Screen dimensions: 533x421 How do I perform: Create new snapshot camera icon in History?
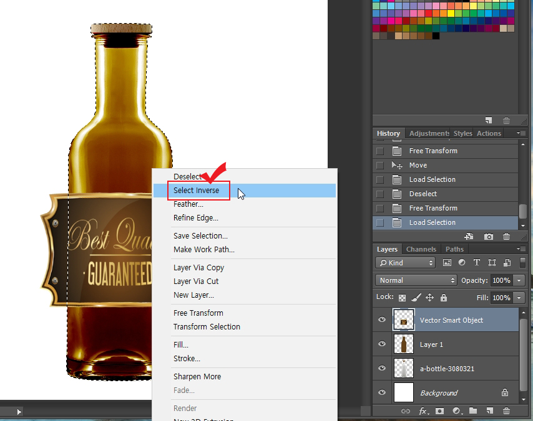pyautogui.click(x=489, y=237)
